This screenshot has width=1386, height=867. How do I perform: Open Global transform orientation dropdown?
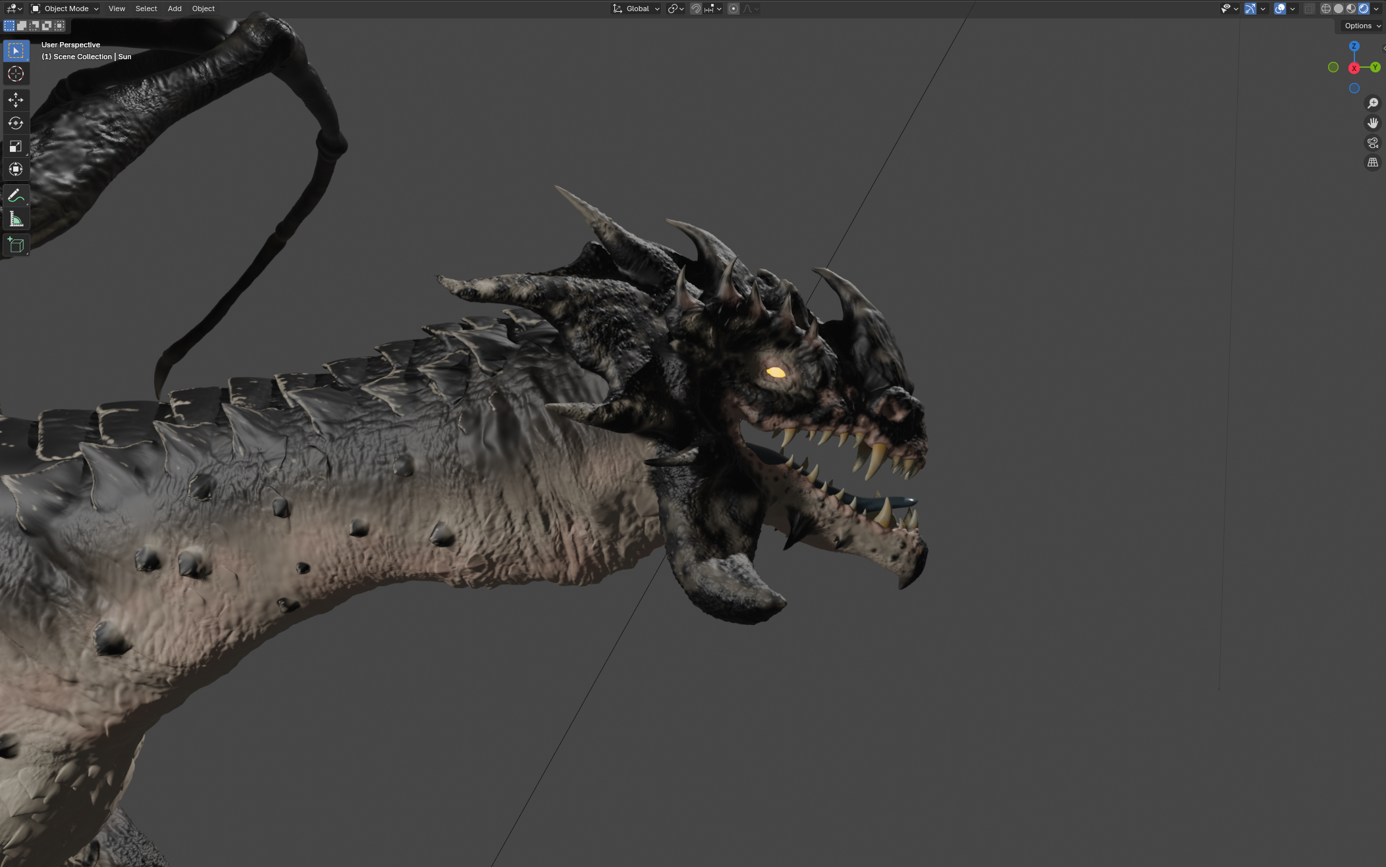[x=637, y=9]
